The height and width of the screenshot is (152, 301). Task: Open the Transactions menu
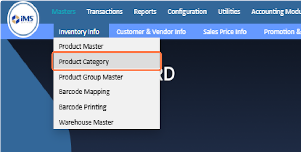(x=104, y=12)
